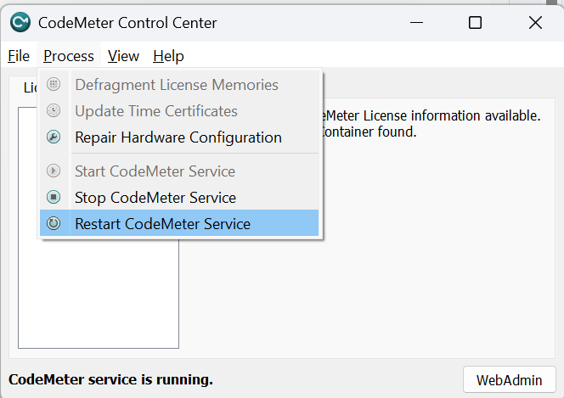Image resolution: width=564 pixels, height=398 pixels.
Task: Open the View menu
Action: click(x=123, y=56)
